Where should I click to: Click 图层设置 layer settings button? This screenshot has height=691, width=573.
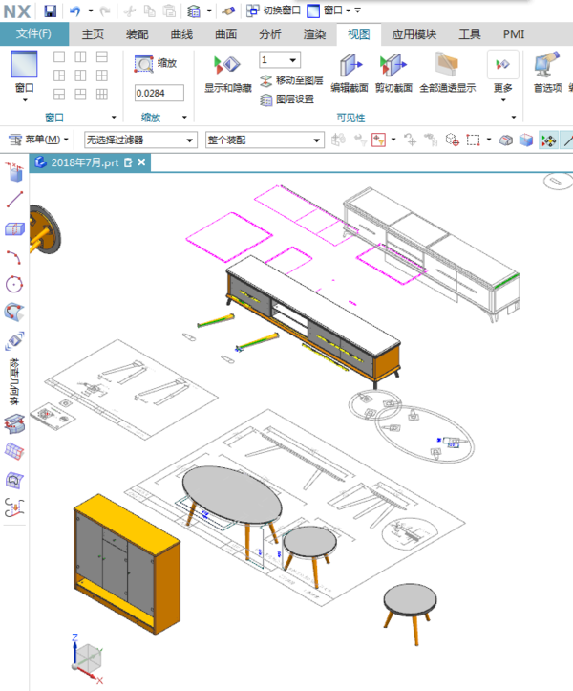click(x=287, y=99)
